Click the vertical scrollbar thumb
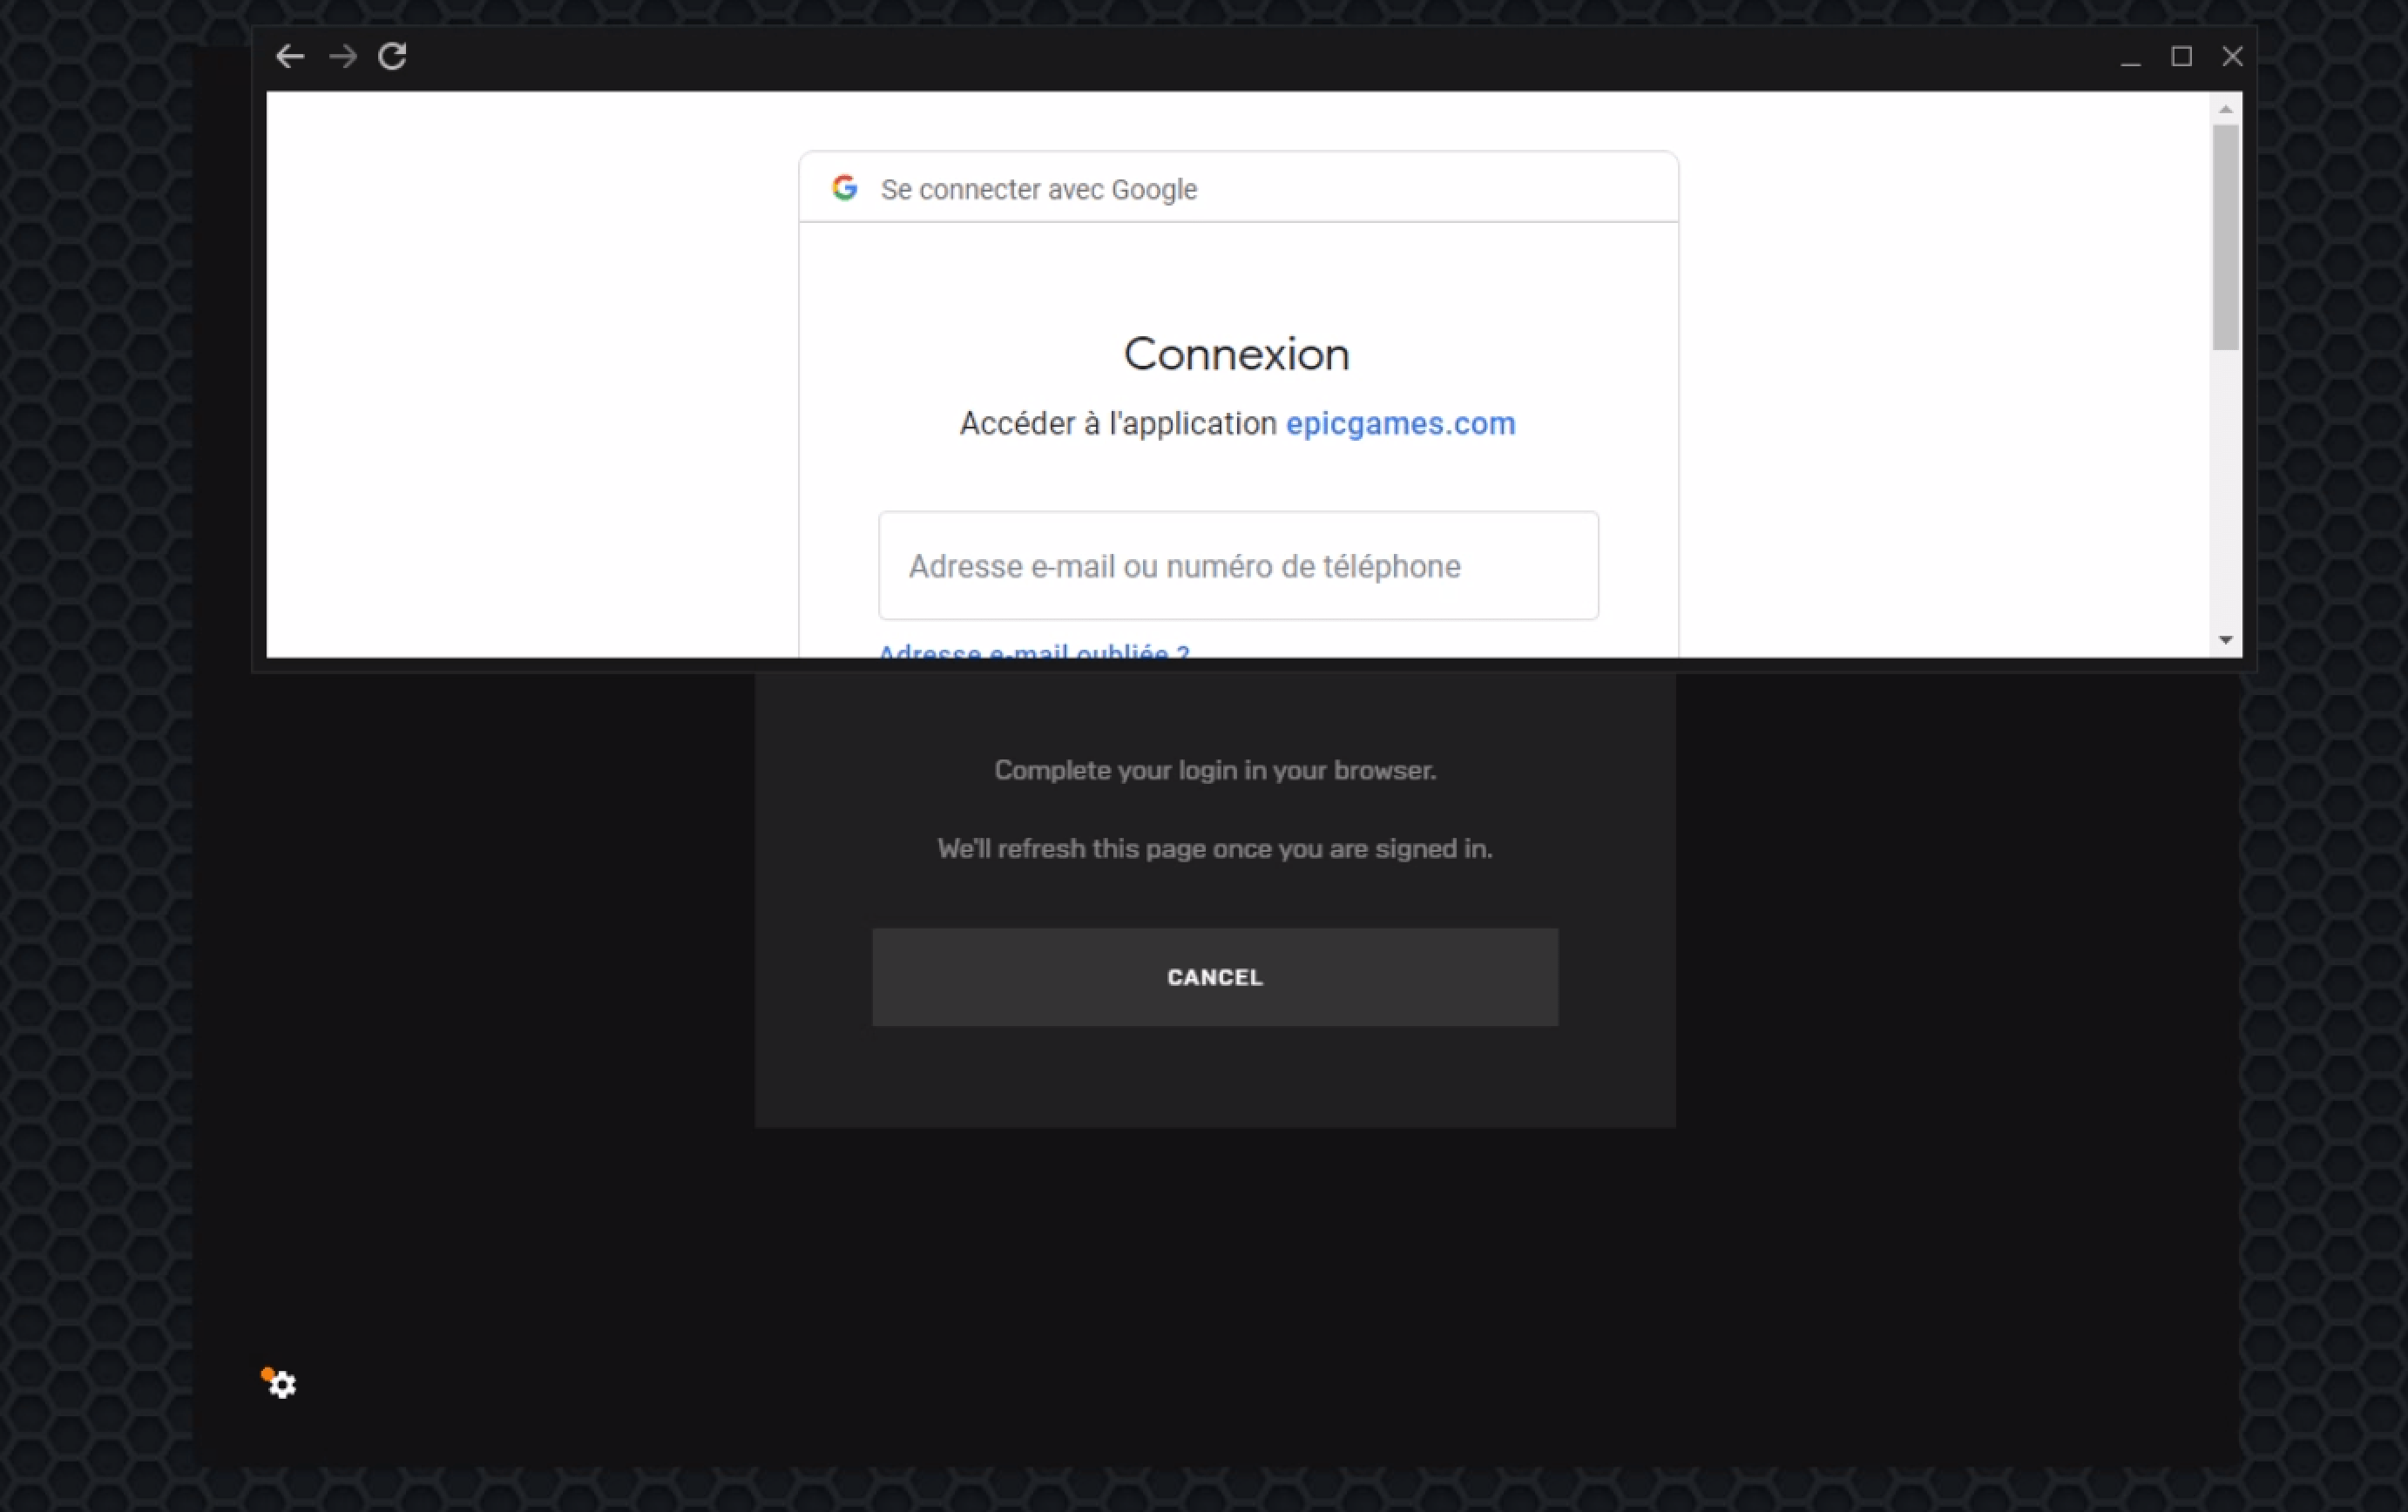Image resolution: width=2408 pixels, height=1512 pixels. pos(2225,238)
